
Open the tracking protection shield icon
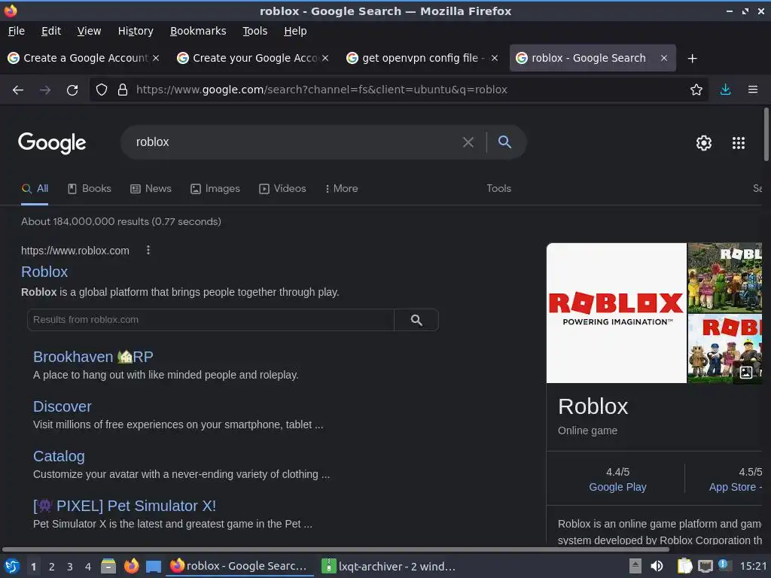click(102, 90)
